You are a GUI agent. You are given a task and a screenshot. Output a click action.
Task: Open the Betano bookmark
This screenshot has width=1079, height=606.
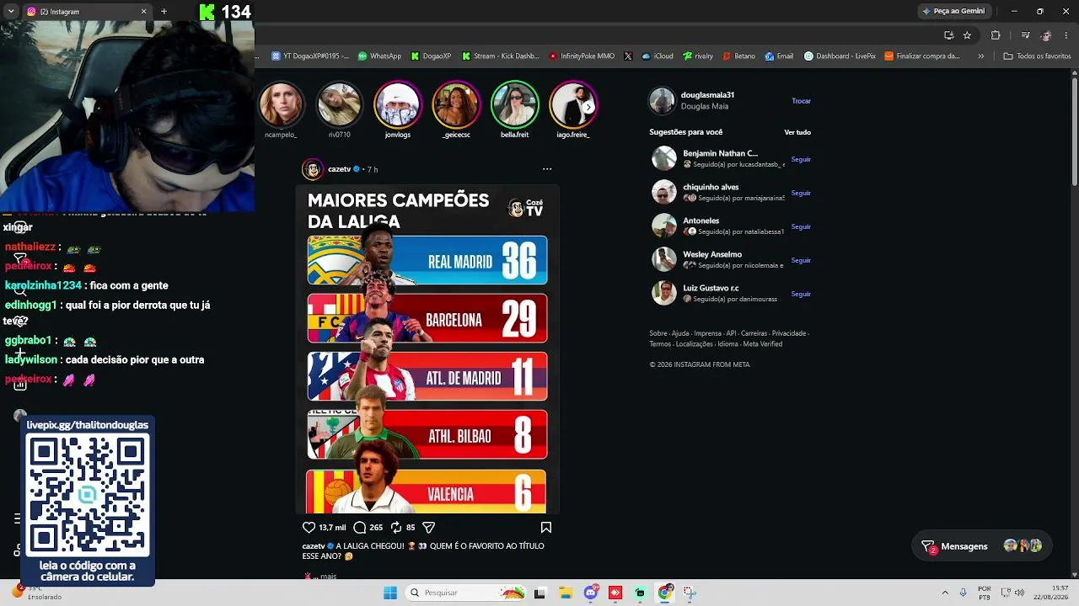[738, 56]
